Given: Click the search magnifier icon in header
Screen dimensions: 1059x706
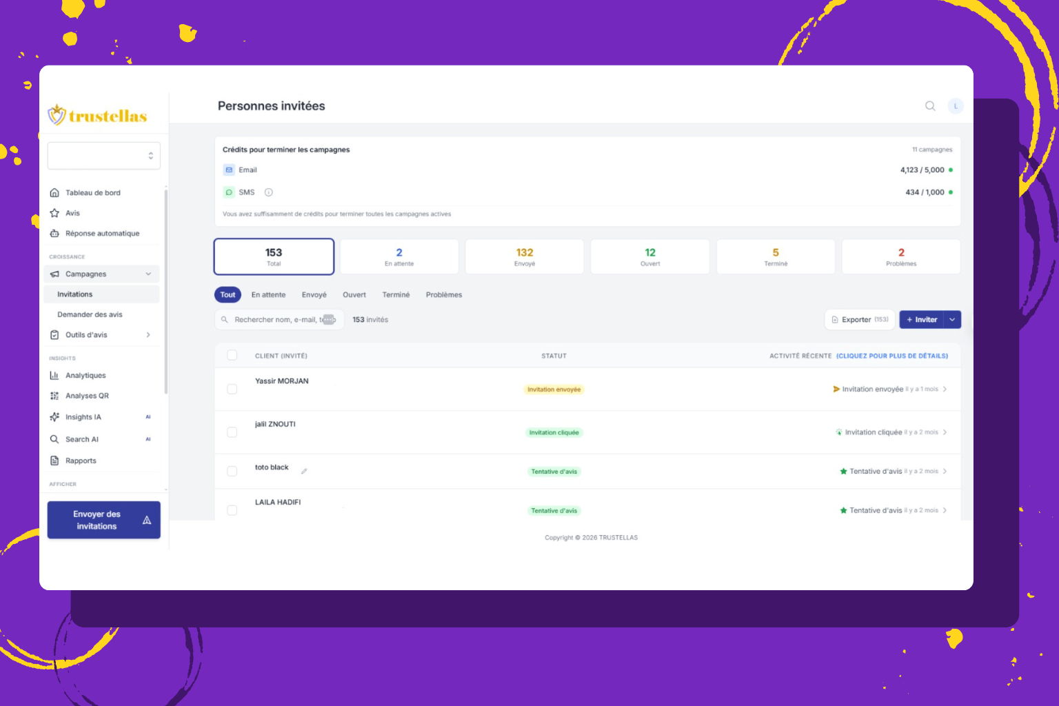Looking at the screenshot, I should pyautogui.click(x=930, y=106).
